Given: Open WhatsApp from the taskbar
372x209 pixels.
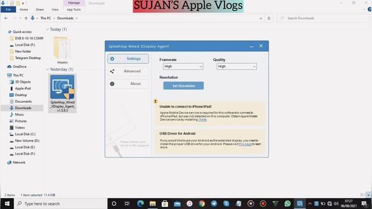Looking at the screenshot, I should pyautogui.click(x=287, y=204).
